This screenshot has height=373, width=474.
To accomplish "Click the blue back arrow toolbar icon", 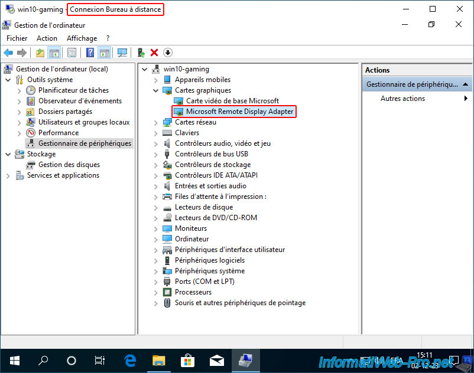I will (8, 53).
